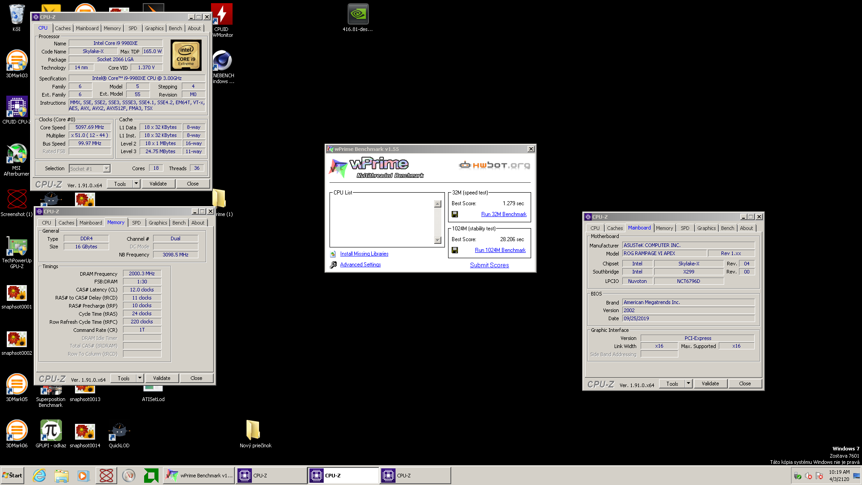Screen dimensions: 862x485
Task: Select SPD tab in CPU-Z Memory window
Action: pyautogui.click(x=136, y=223)
